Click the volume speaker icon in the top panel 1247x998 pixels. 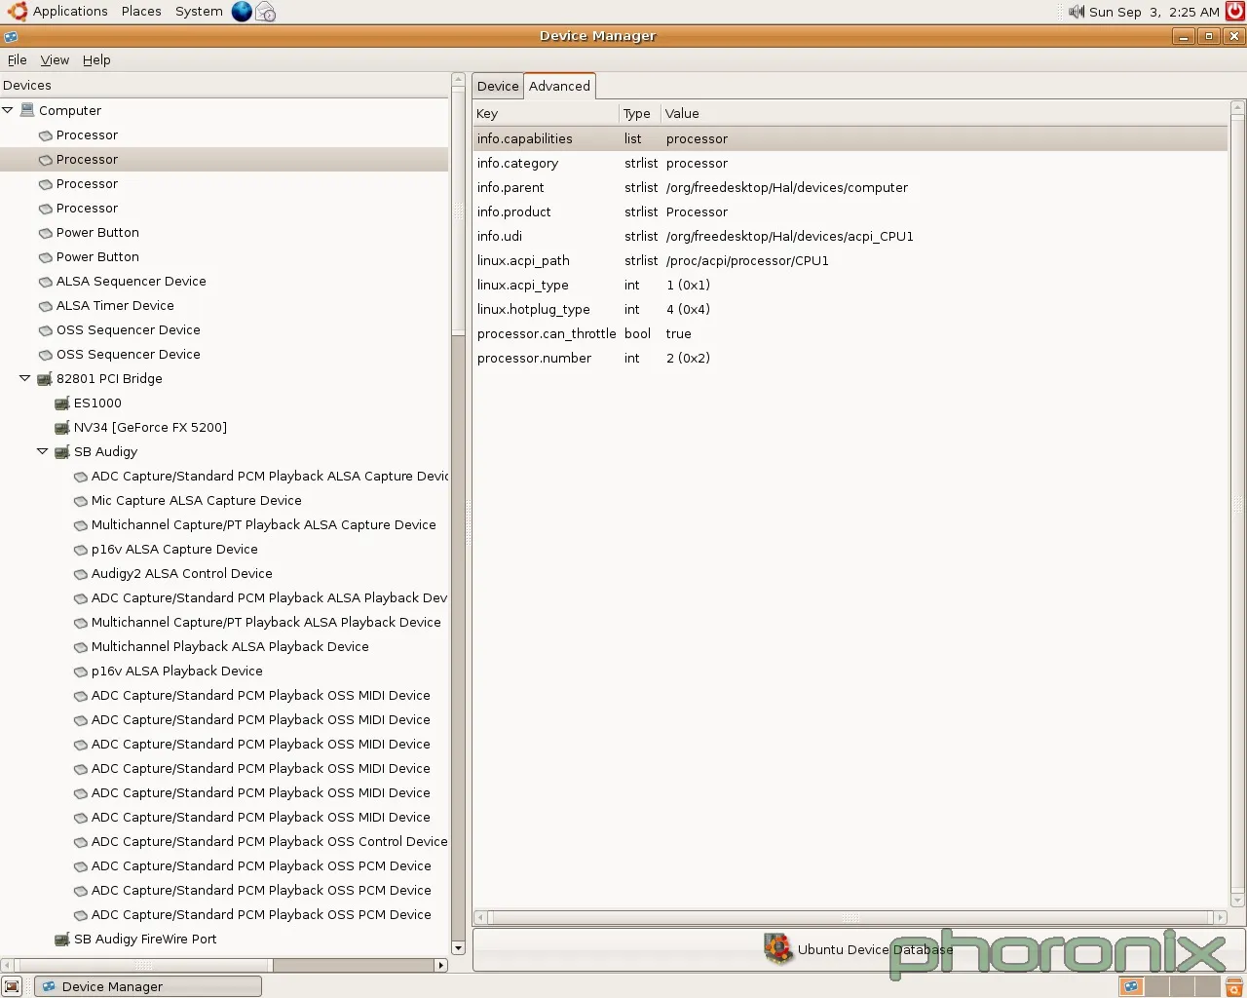1076,12
